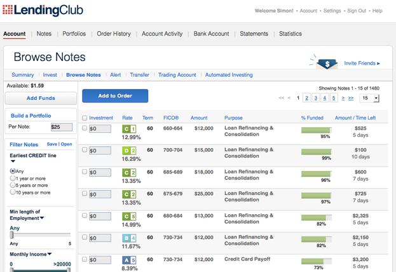
Task: Select 1 year or more radio option
Action: coord(13,178)
